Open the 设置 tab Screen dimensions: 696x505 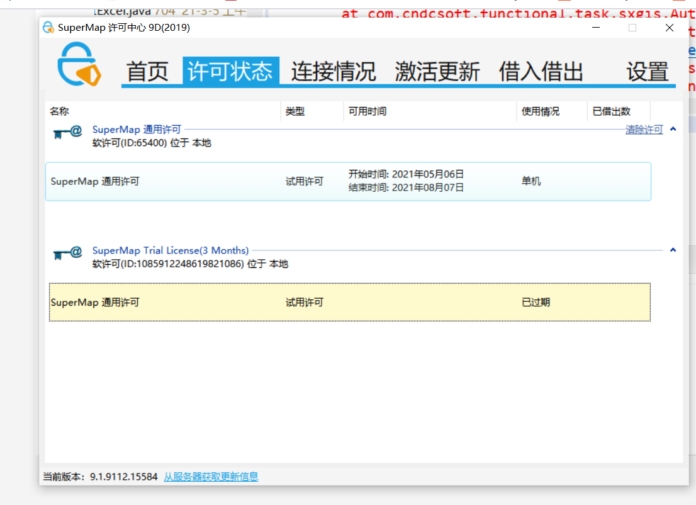click(647, 72)
